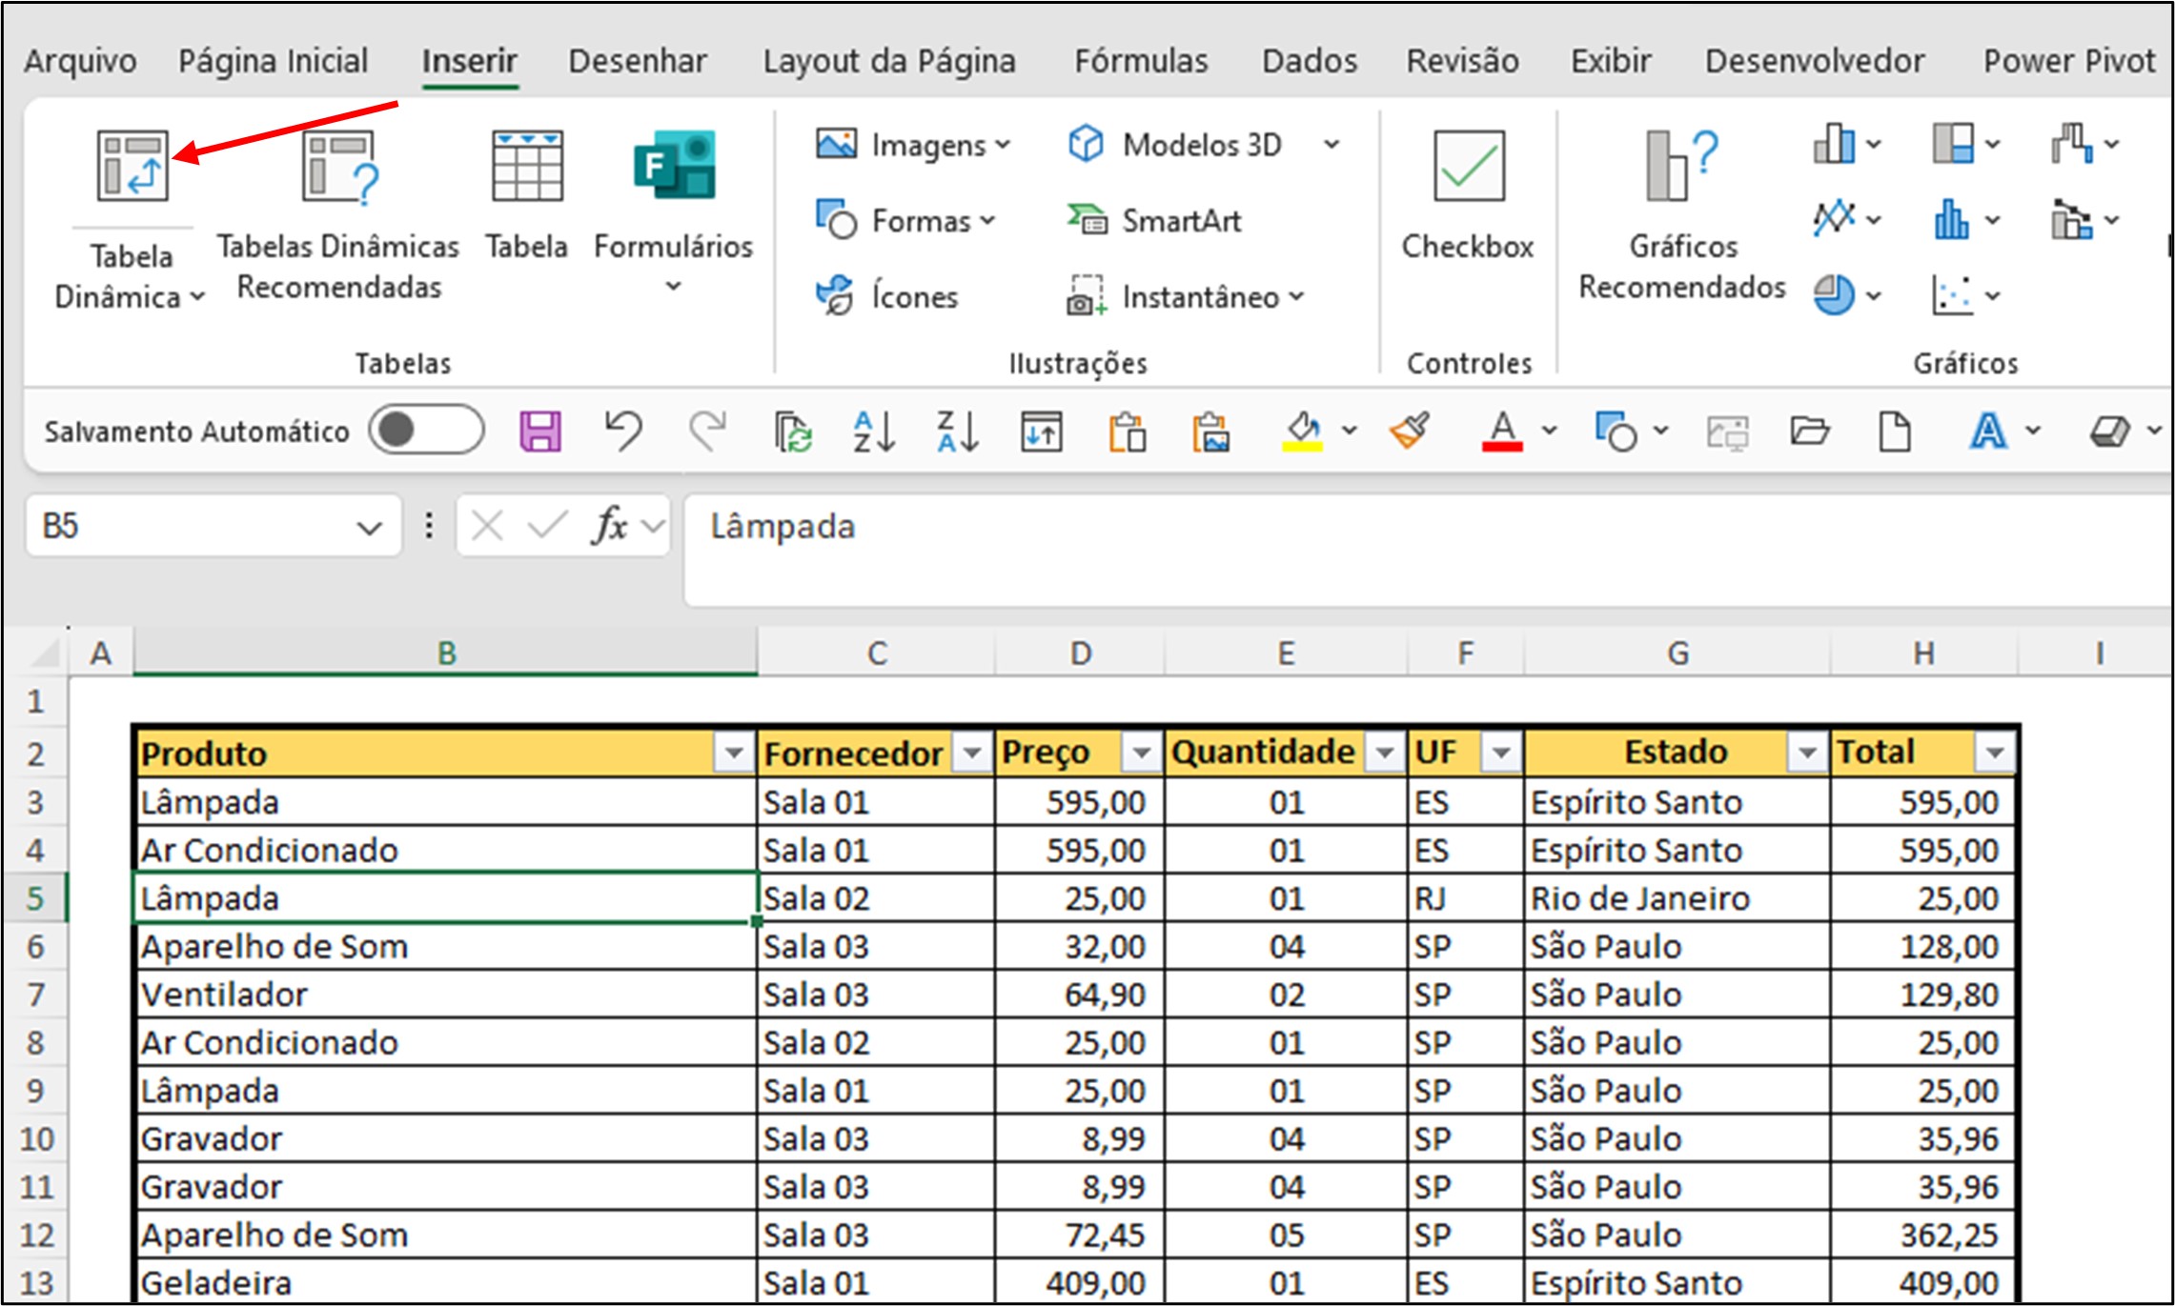This screenshot has width=2175, height=1306.
Task: Click the purple Save icon
Action: (540, 432)
